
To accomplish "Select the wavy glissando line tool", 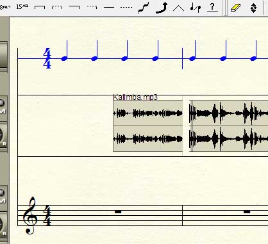I will tap(144, 8).
